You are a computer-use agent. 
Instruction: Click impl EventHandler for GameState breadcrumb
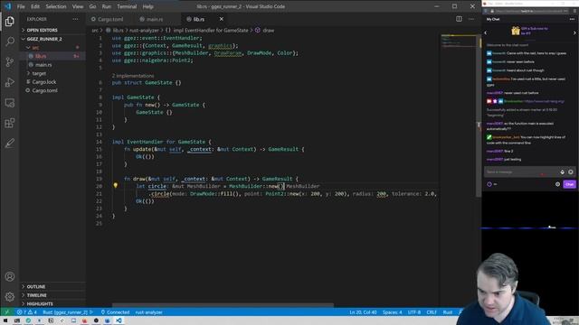[211, 30]
